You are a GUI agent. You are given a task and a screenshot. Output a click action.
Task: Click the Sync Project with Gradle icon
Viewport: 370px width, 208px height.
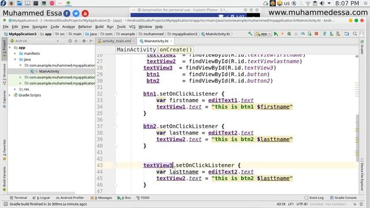point(324,34)
